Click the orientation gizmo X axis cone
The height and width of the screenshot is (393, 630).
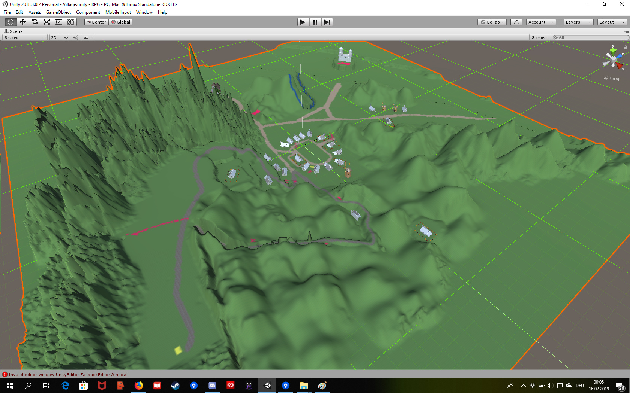pyautogui.click(x=619, y=66)
